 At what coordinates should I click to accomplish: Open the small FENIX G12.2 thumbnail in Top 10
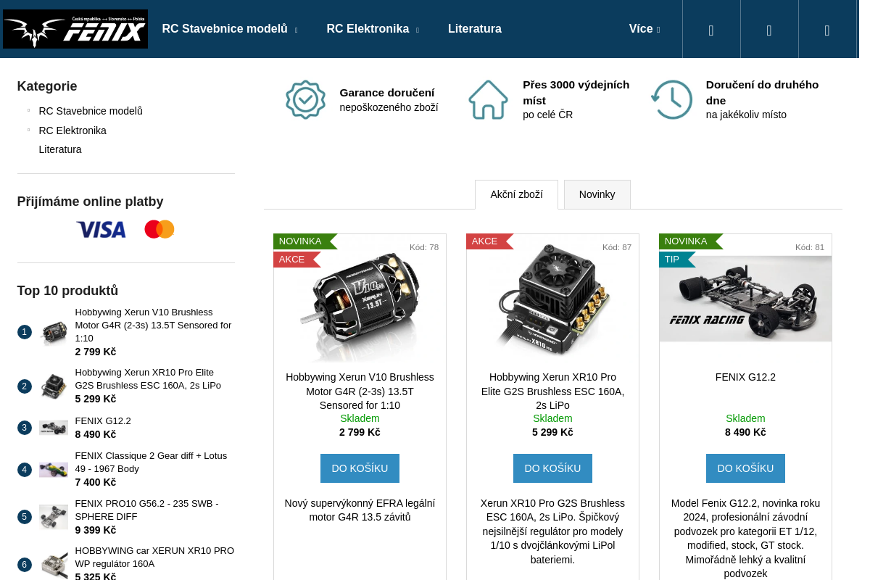[54, 428]
